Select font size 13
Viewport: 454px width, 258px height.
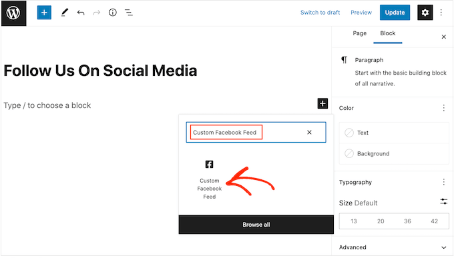click(x=354, y=221)
